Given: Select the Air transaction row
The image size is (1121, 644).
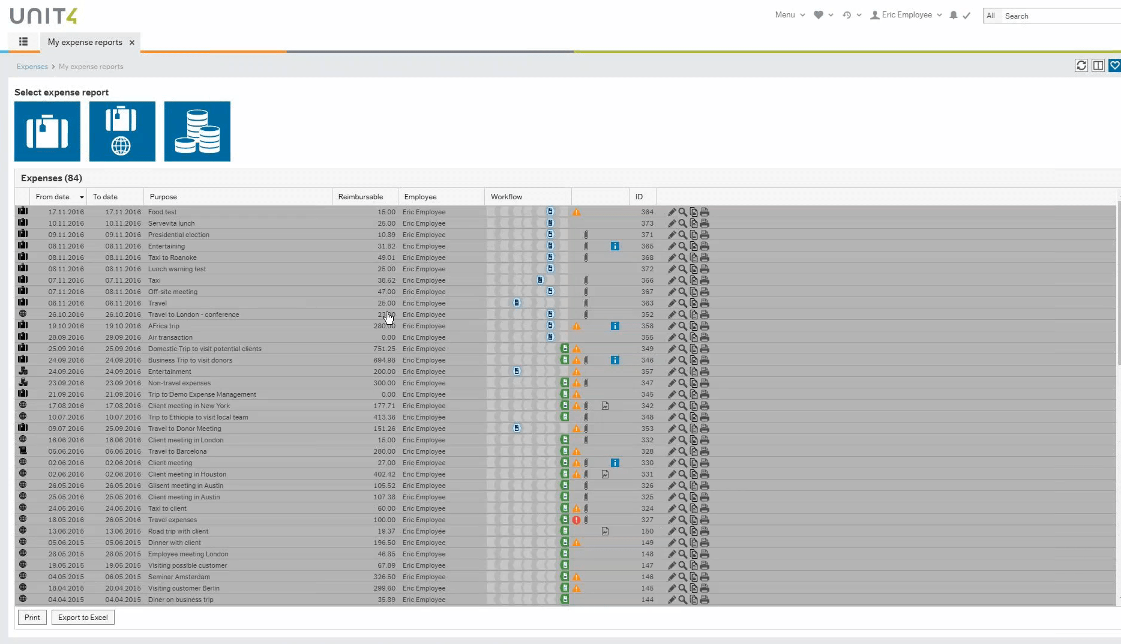Looking at the screenshot, I should coord(565,337).
